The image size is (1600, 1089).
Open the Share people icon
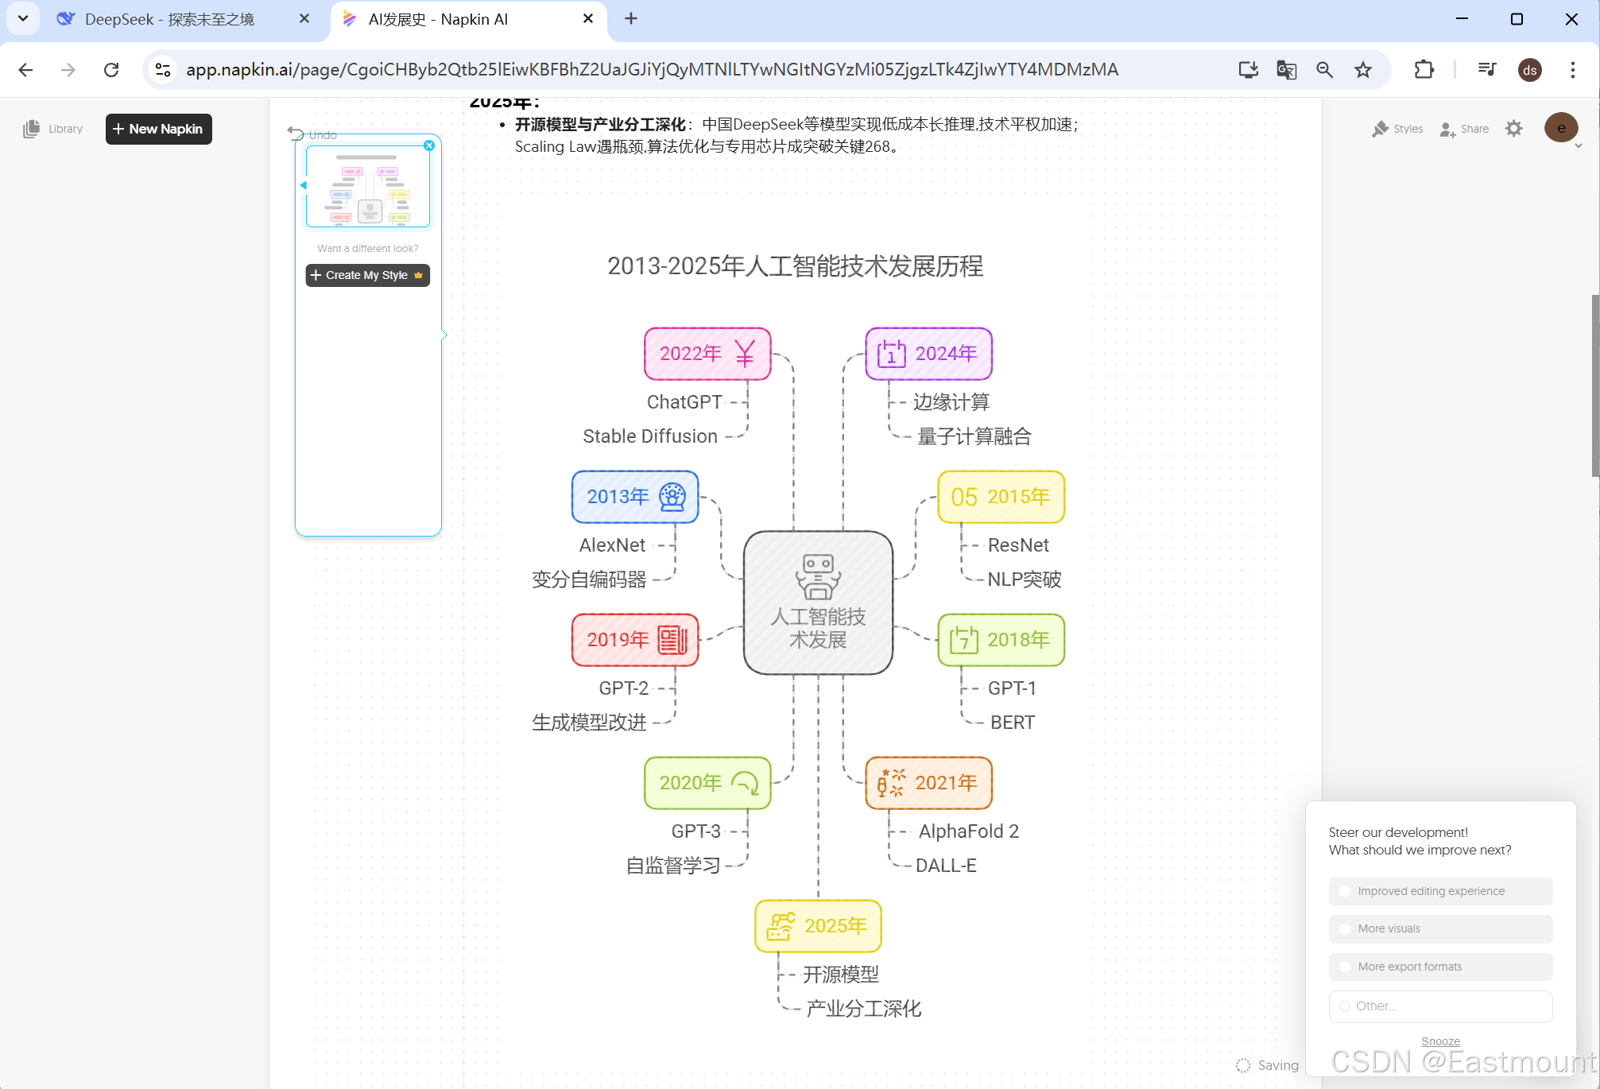point(1447,129)
